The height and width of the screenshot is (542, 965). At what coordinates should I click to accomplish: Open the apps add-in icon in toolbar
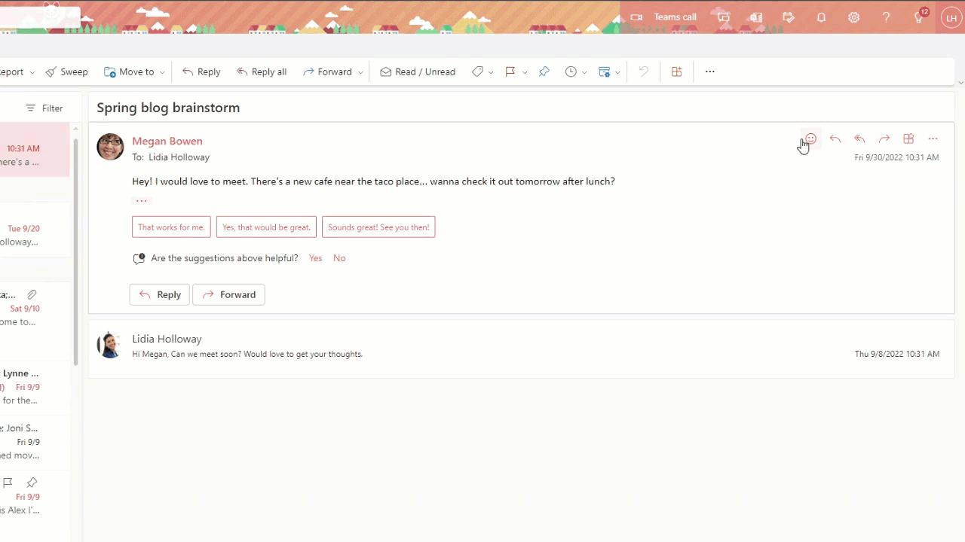(x=676, y=72)
